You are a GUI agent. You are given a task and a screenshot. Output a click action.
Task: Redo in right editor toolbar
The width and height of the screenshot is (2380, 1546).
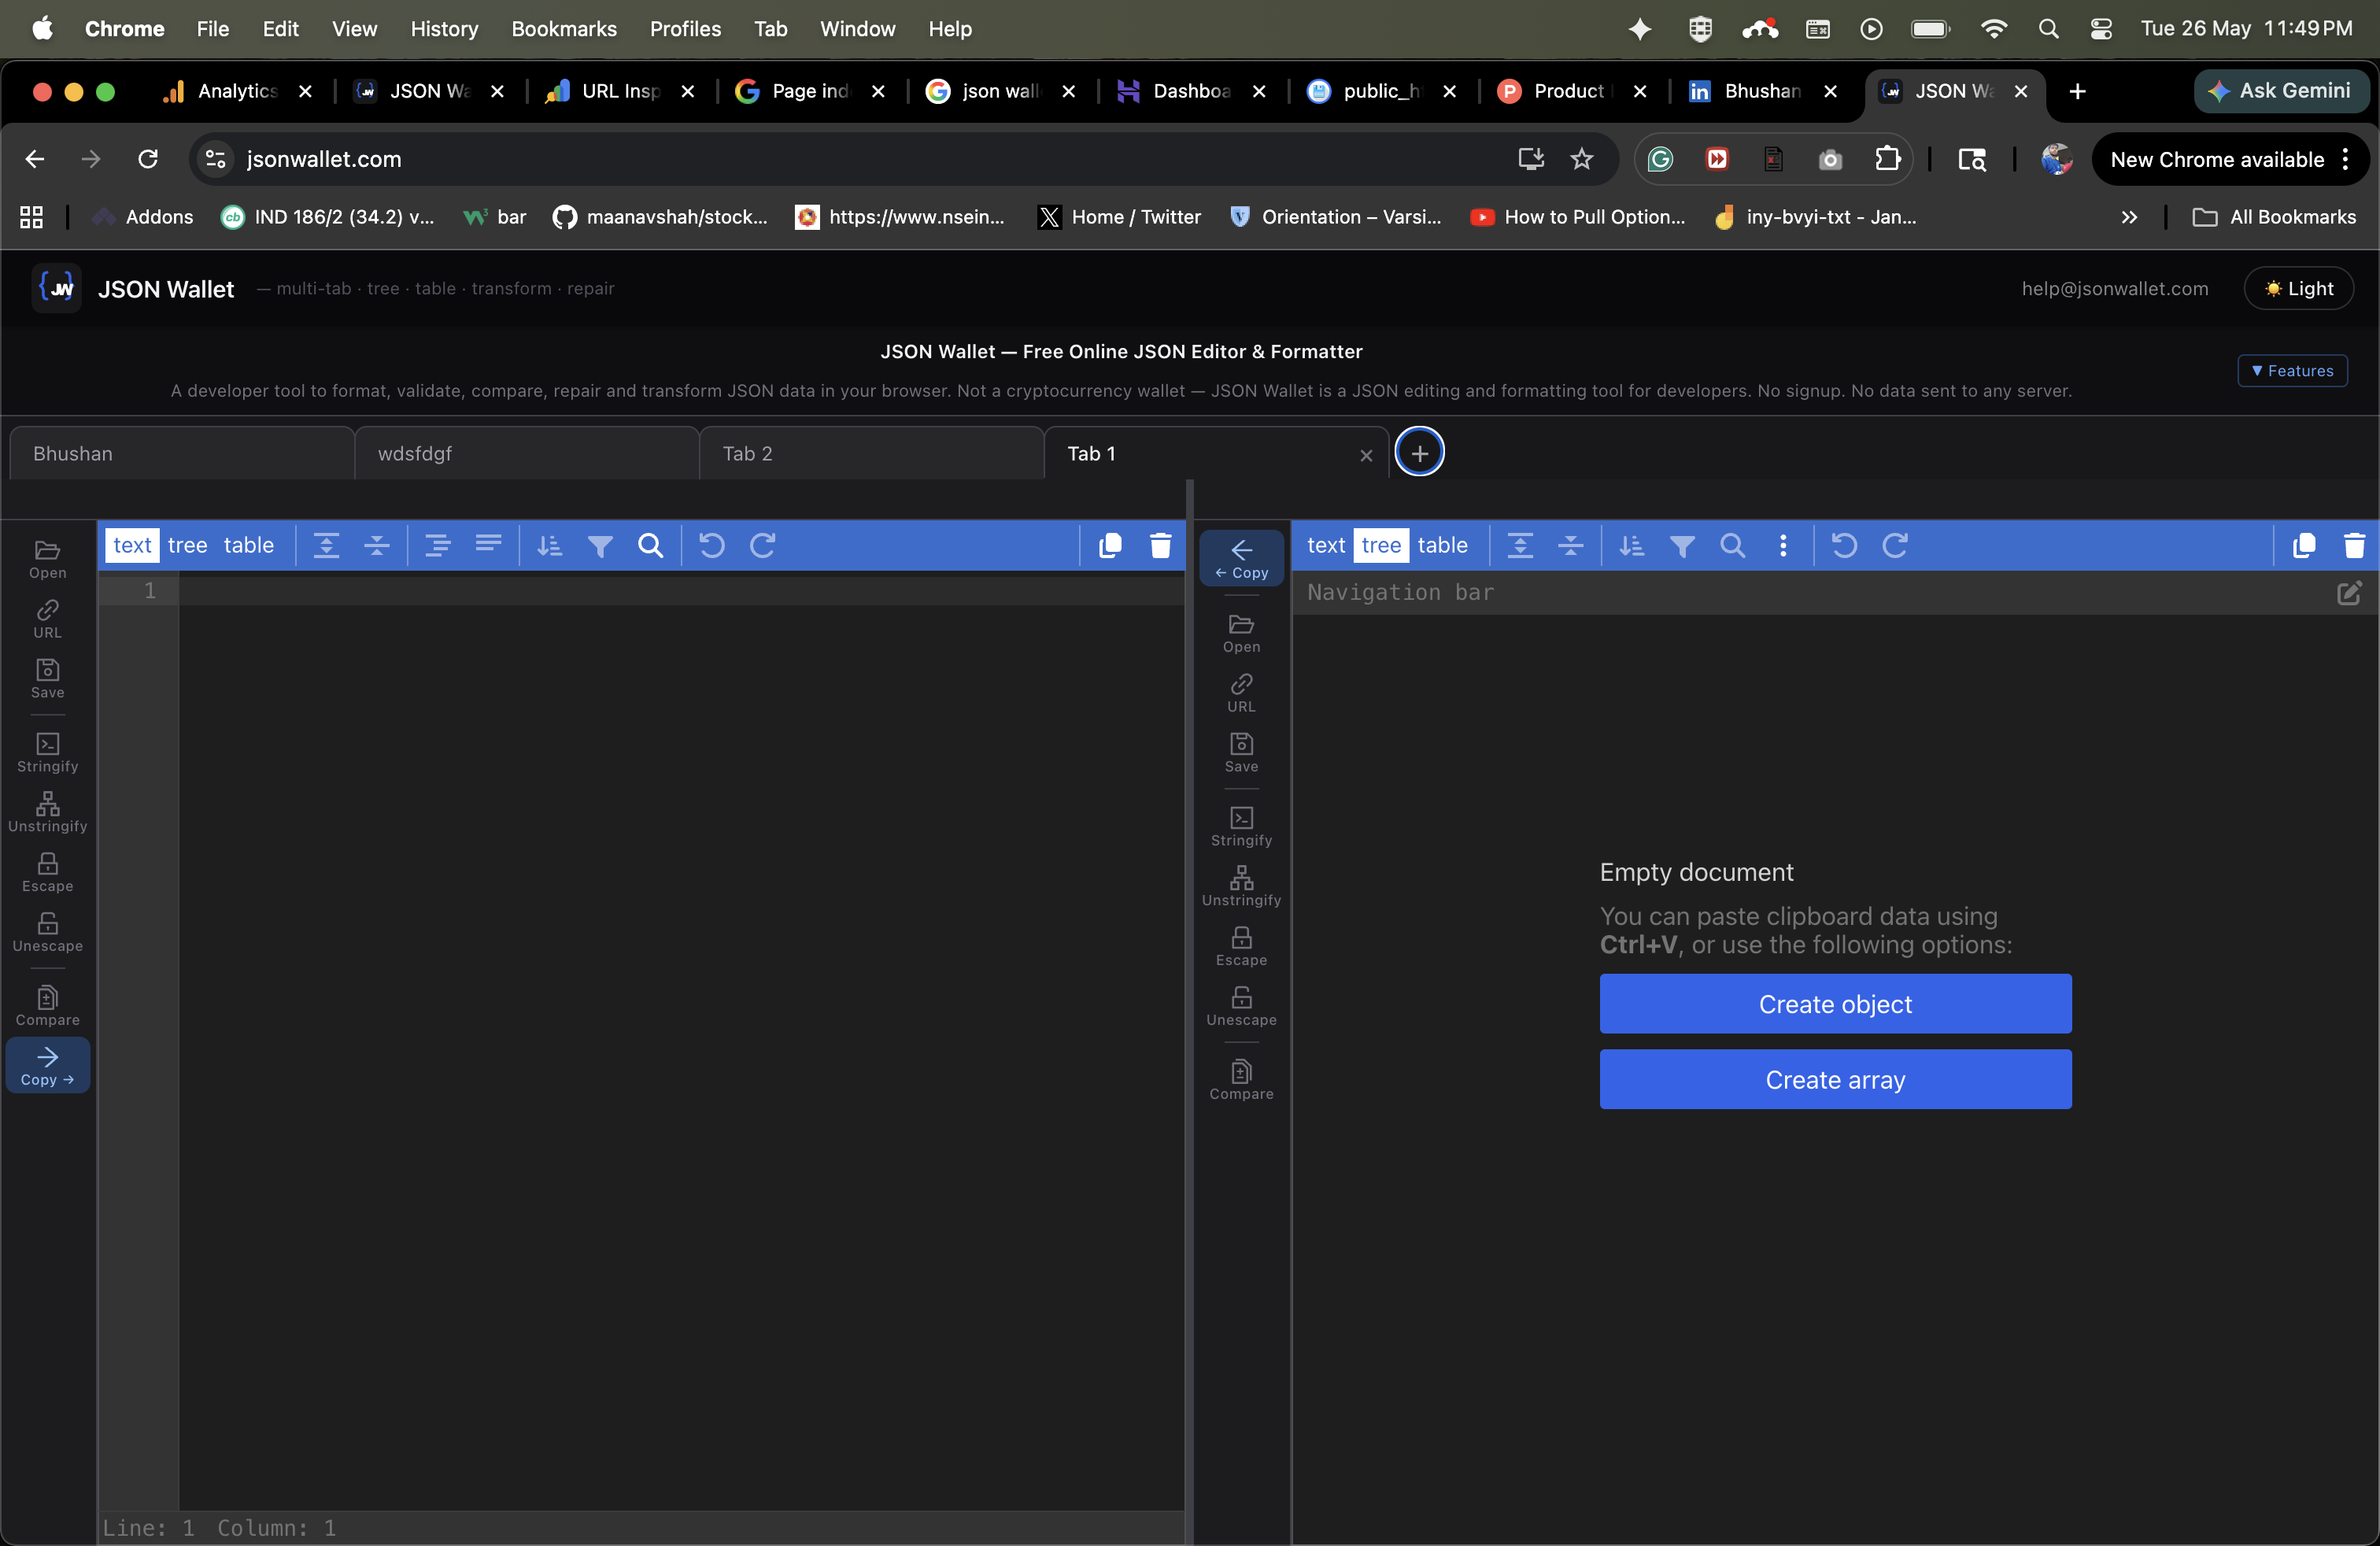click(x=1895, y=545)
